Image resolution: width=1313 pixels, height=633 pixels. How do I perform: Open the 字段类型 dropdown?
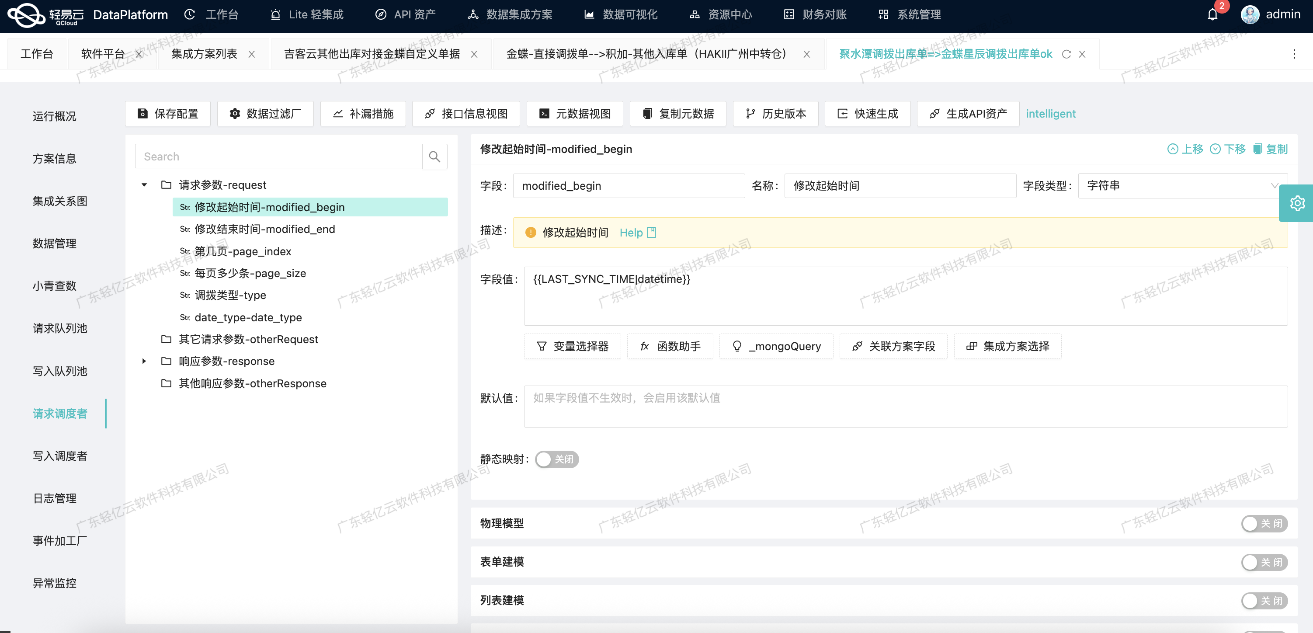1182,185
